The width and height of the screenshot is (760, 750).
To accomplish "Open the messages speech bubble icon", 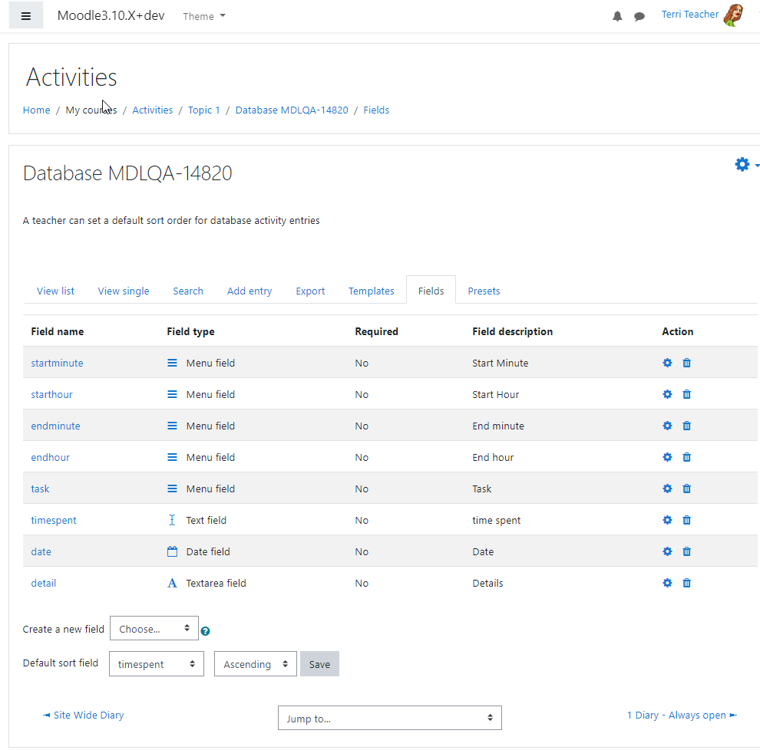I will click(639, 16).
